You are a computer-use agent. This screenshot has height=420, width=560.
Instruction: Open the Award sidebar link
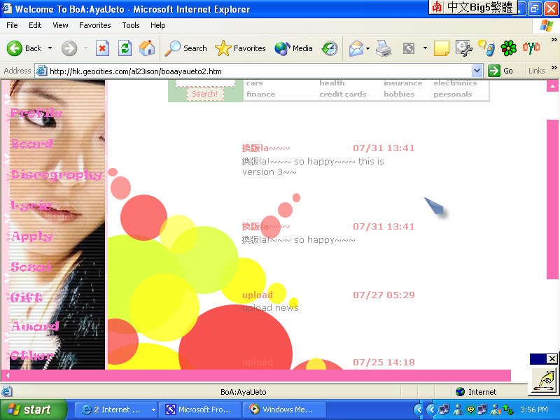pyautogui.click(x=35, y=326)
